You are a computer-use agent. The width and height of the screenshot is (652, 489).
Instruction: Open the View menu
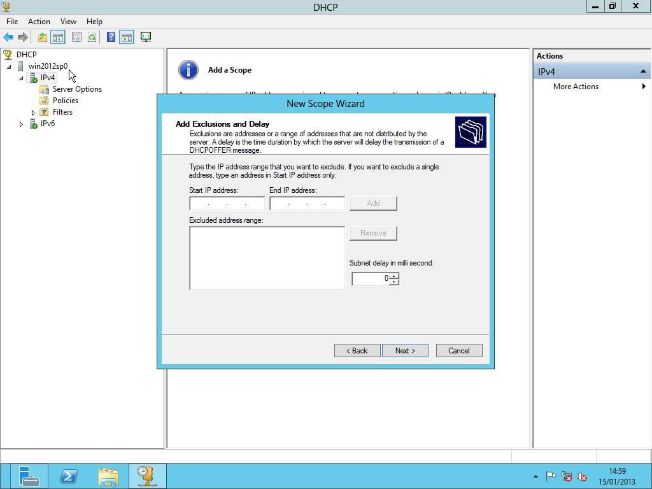(68, 22)
